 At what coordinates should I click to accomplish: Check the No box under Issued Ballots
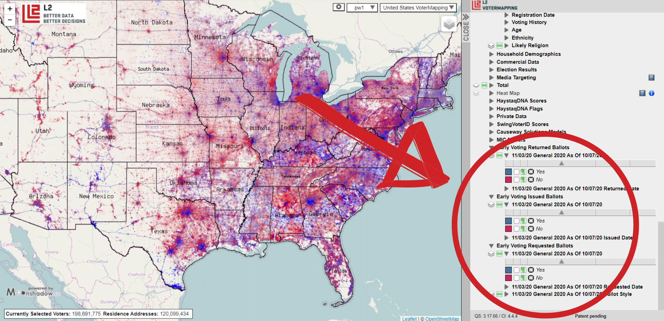coord(516,229)
